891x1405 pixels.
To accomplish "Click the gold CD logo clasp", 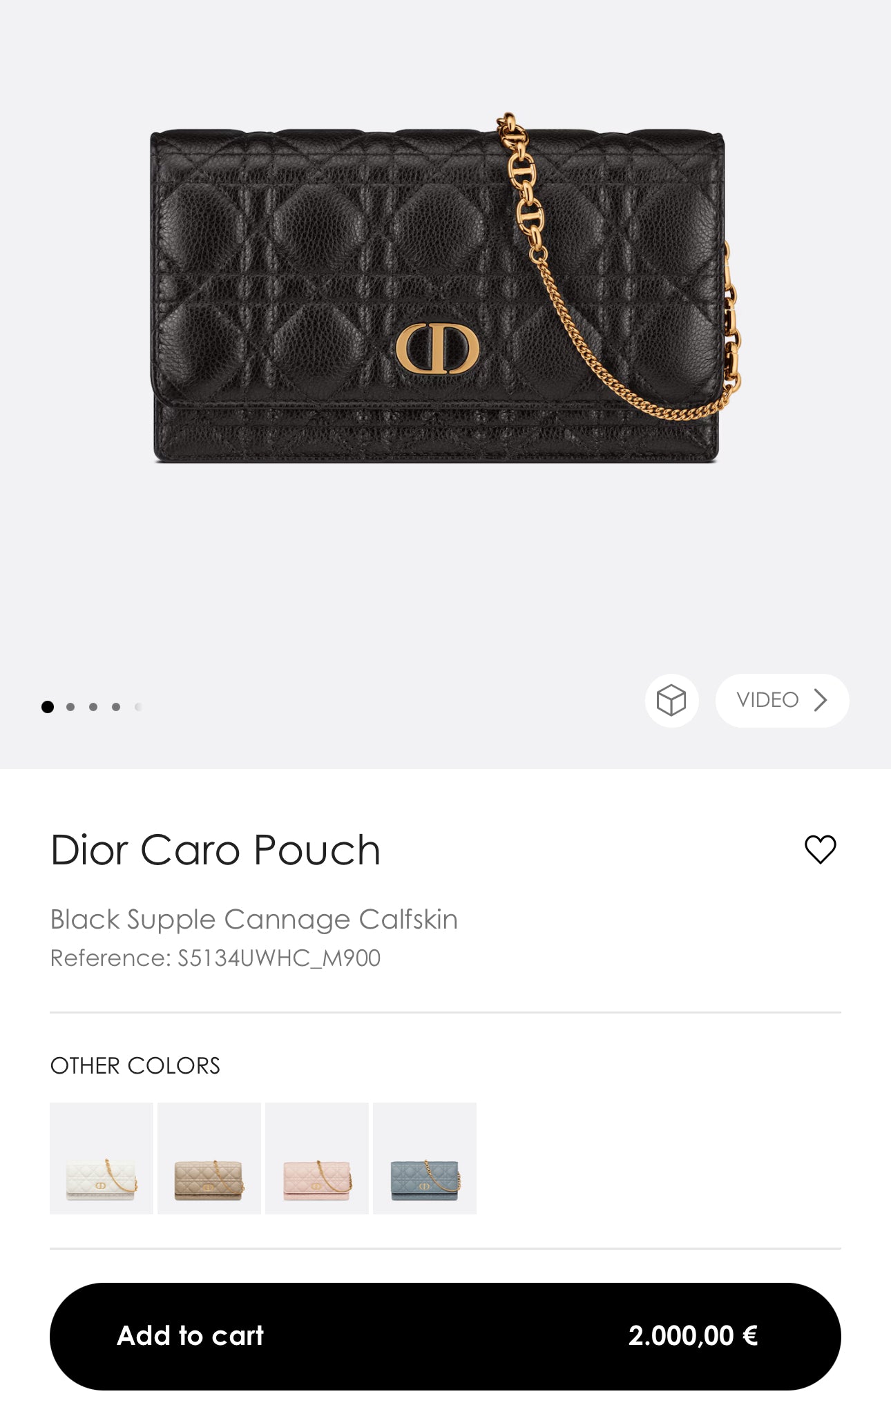I will (437, 349).
